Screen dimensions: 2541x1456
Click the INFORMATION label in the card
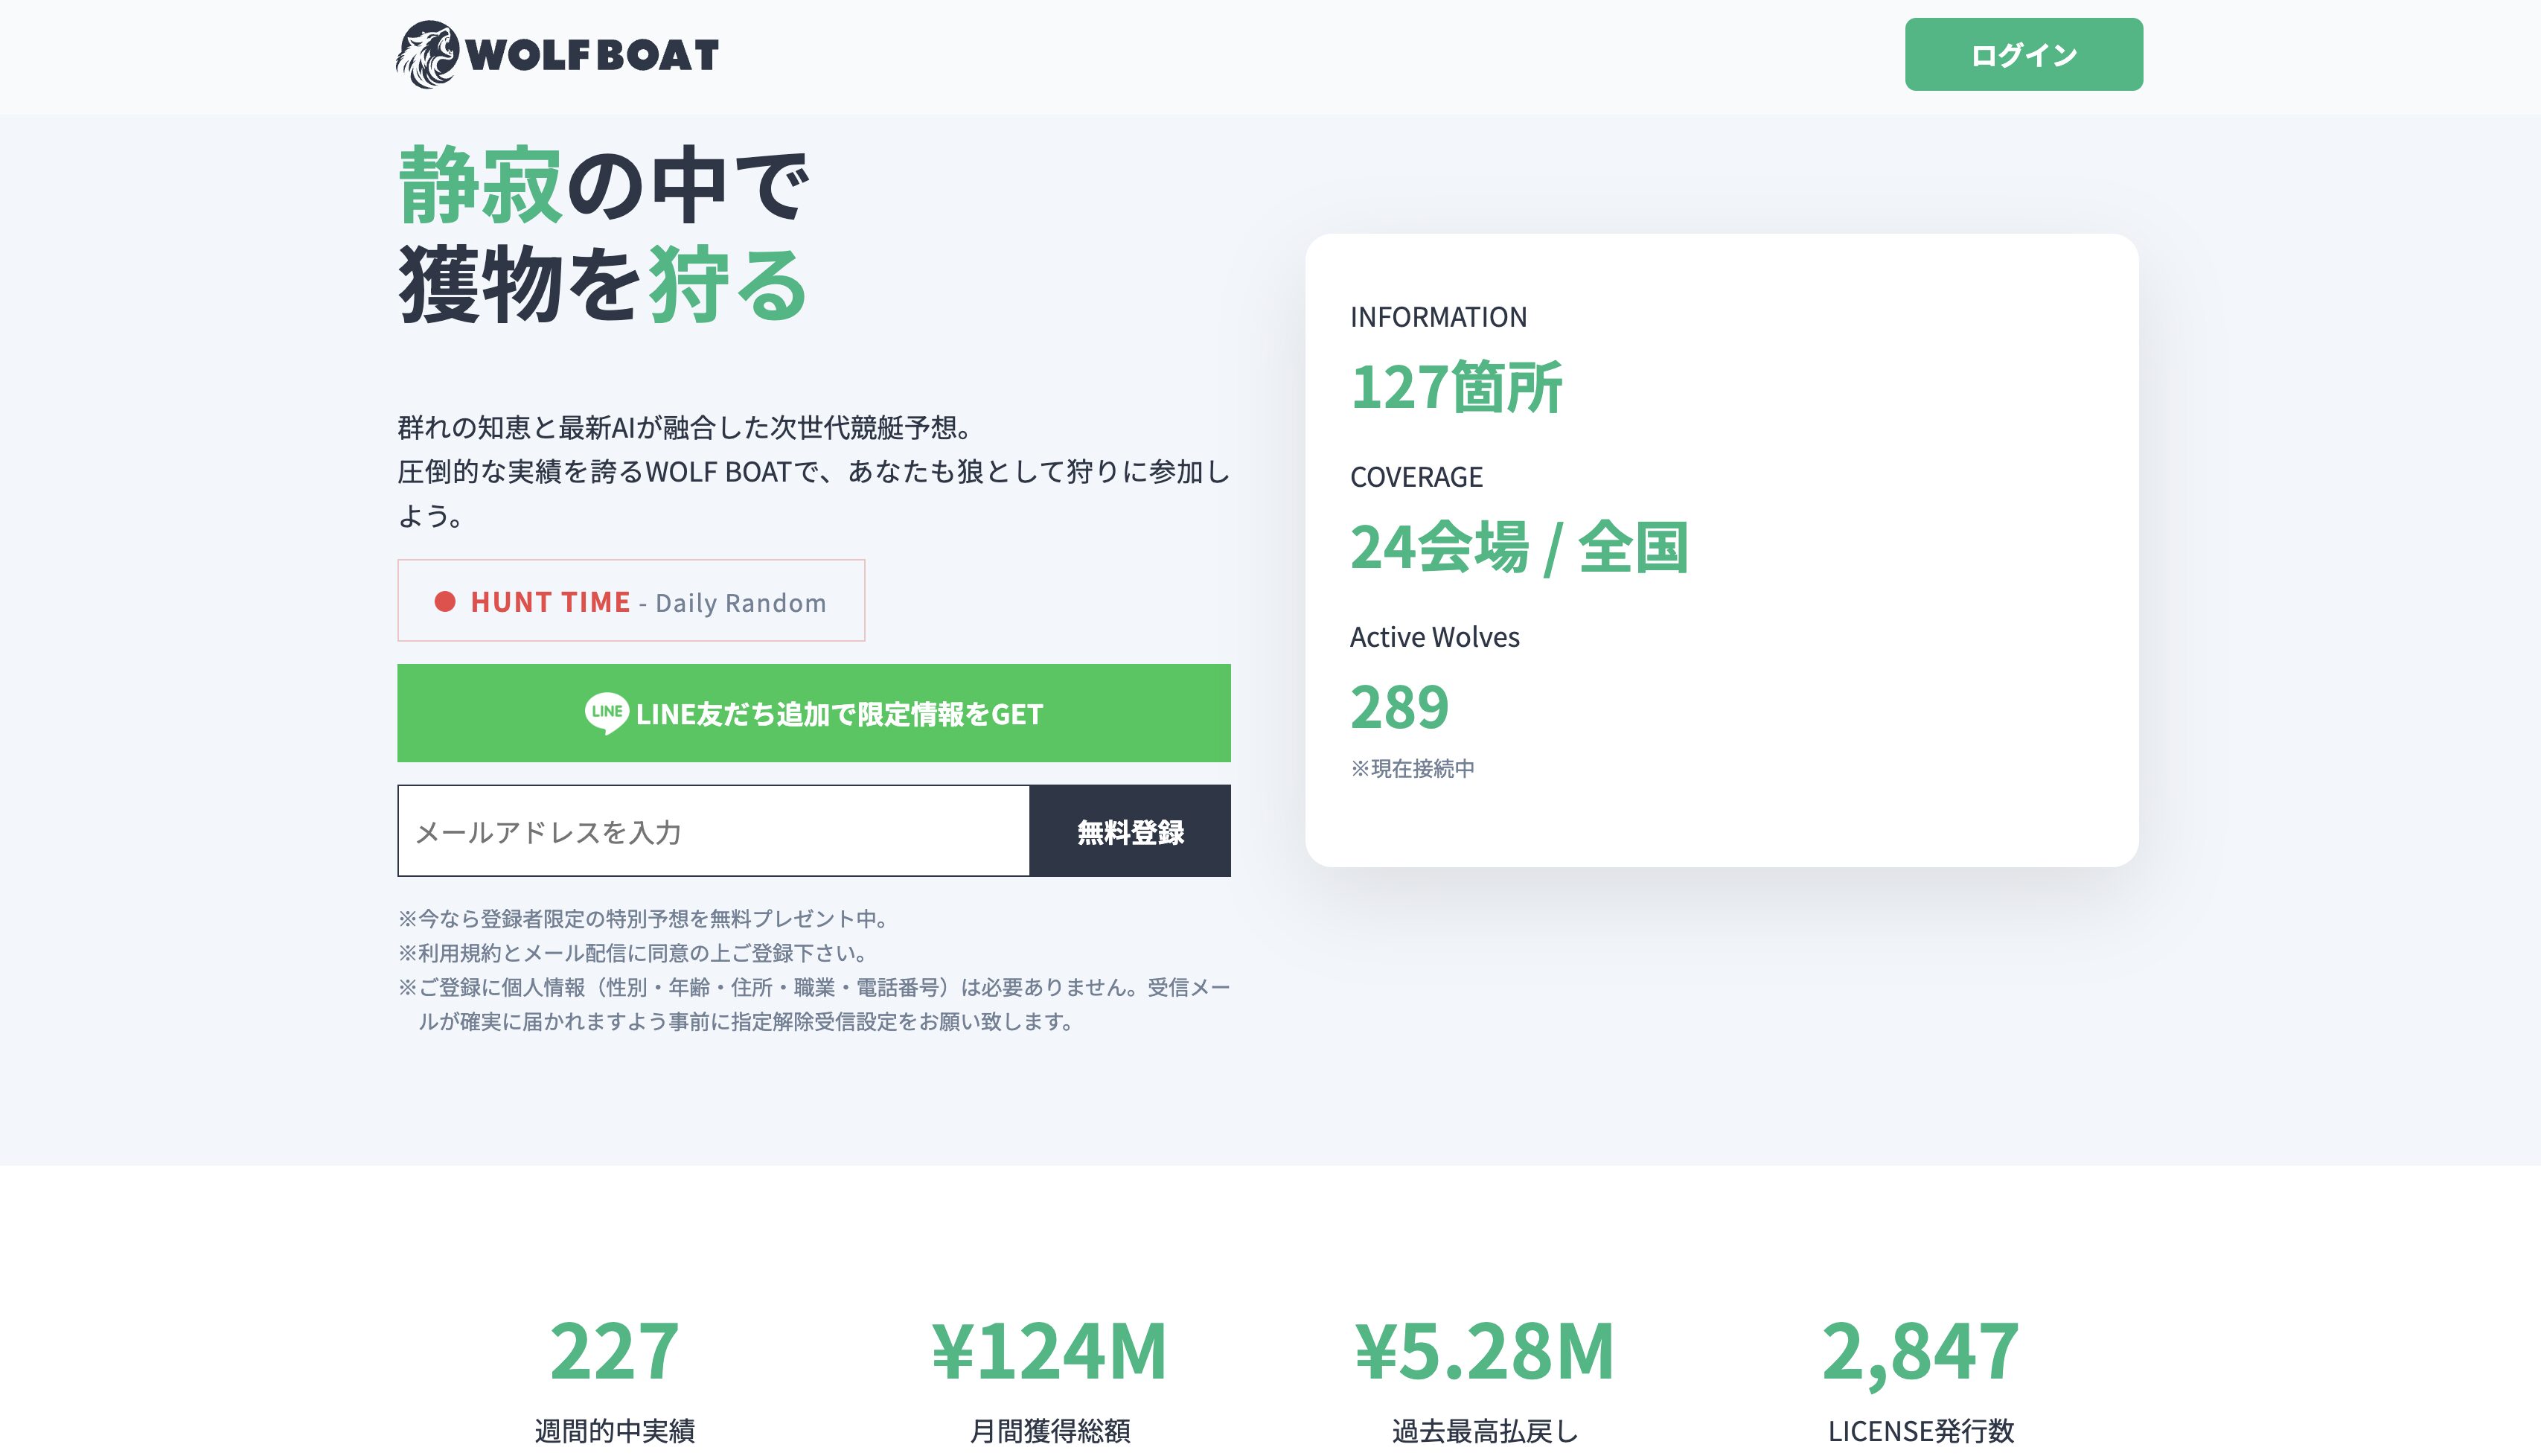pos(1437,317)
